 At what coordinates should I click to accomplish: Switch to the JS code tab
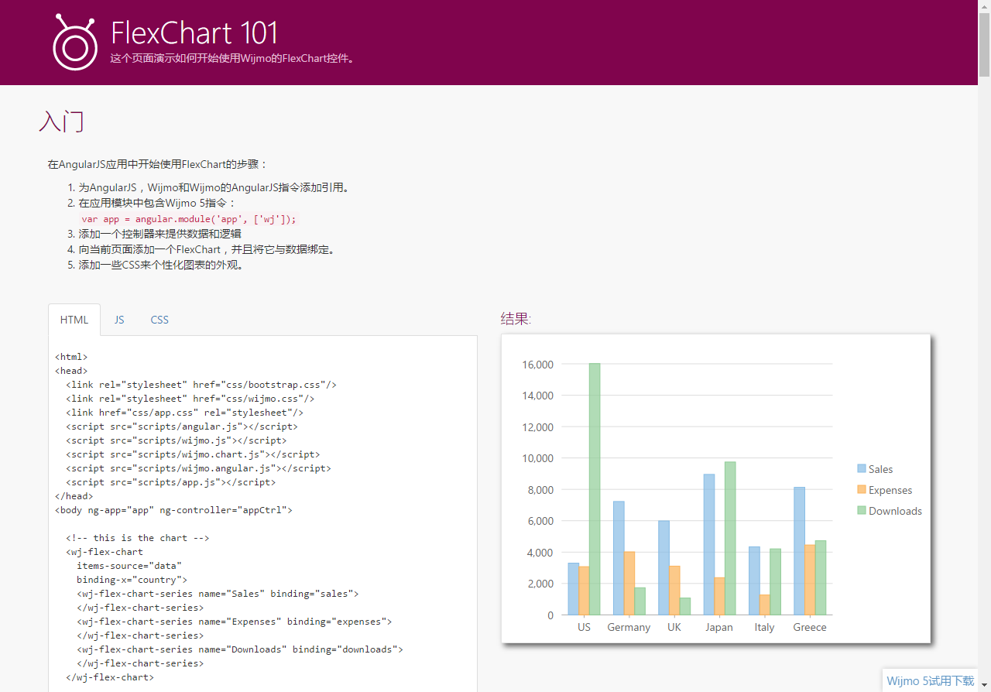(119, 320)
